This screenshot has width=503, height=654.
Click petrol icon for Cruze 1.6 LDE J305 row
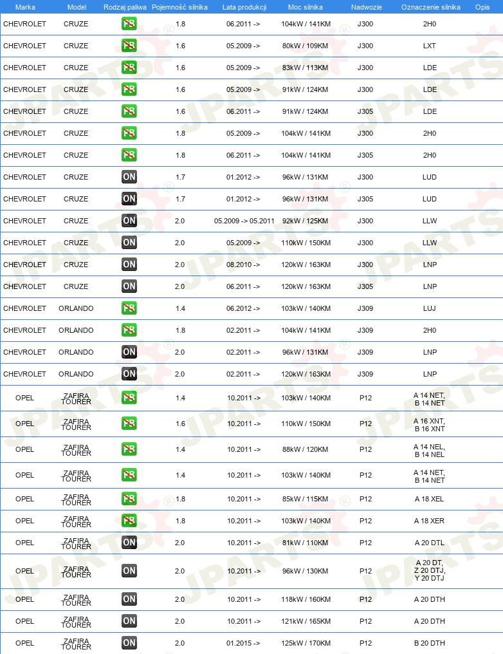pyautogui.click(x=129, y=111)
